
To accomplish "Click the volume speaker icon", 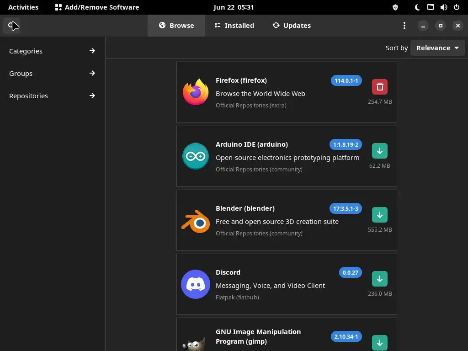I will click(x=443, y=7).
